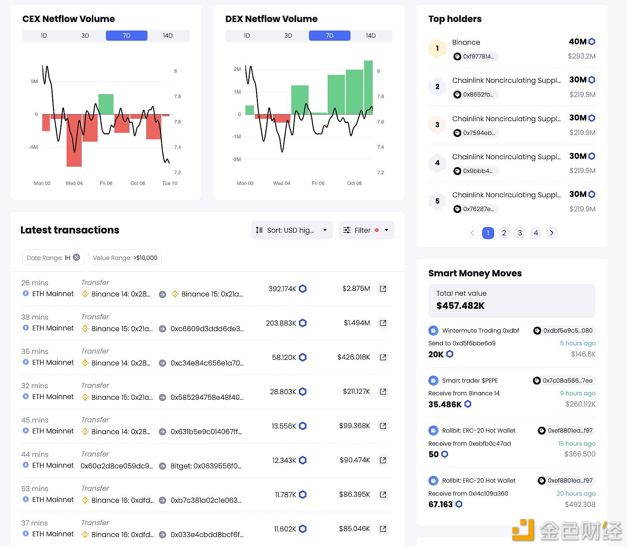Open external link for $426.018K transaction
The height and width of the screenshot is (546, 627).
pos(383,357)
